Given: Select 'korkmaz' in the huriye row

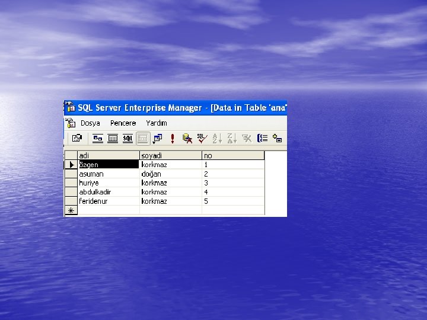Looking at the screenshot, I should point(171,183).
